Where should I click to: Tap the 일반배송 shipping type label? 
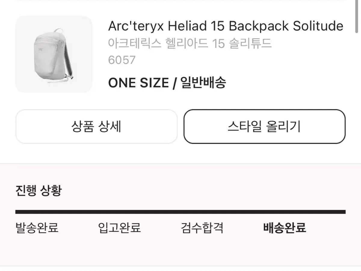(203, 83)
